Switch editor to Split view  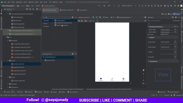coord(170,14)
